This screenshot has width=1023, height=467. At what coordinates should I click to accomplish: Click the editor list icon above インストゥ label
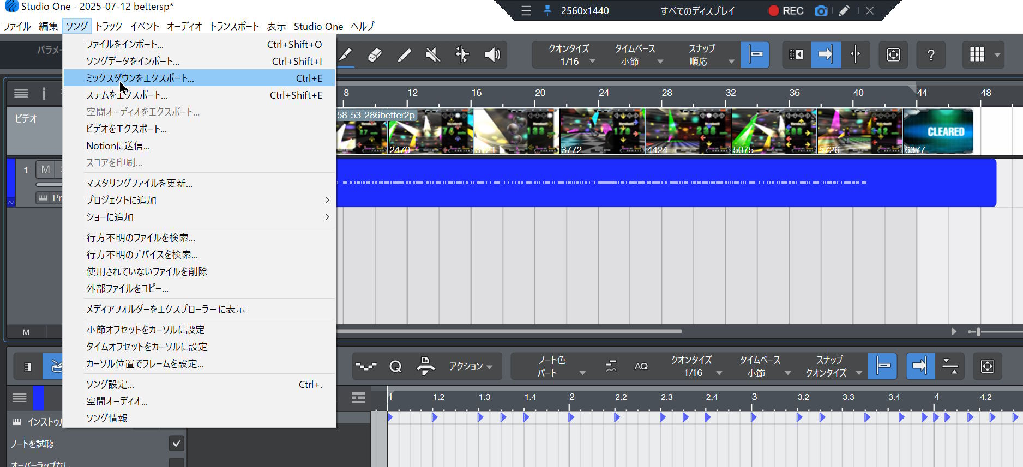click(20, 398)
